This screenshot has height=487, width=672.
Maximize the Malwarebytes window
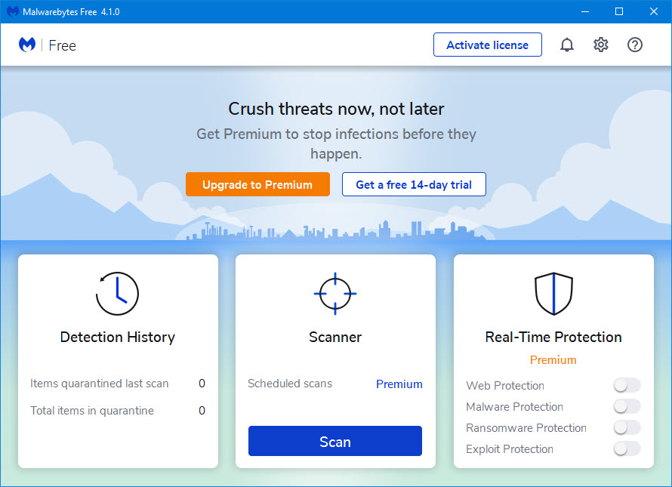[x=619, y=11]
